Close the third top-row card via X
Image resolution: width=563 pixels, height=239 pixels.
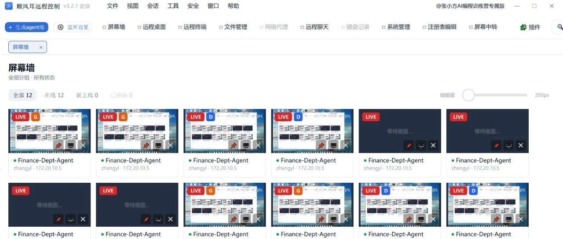(258, 145)
